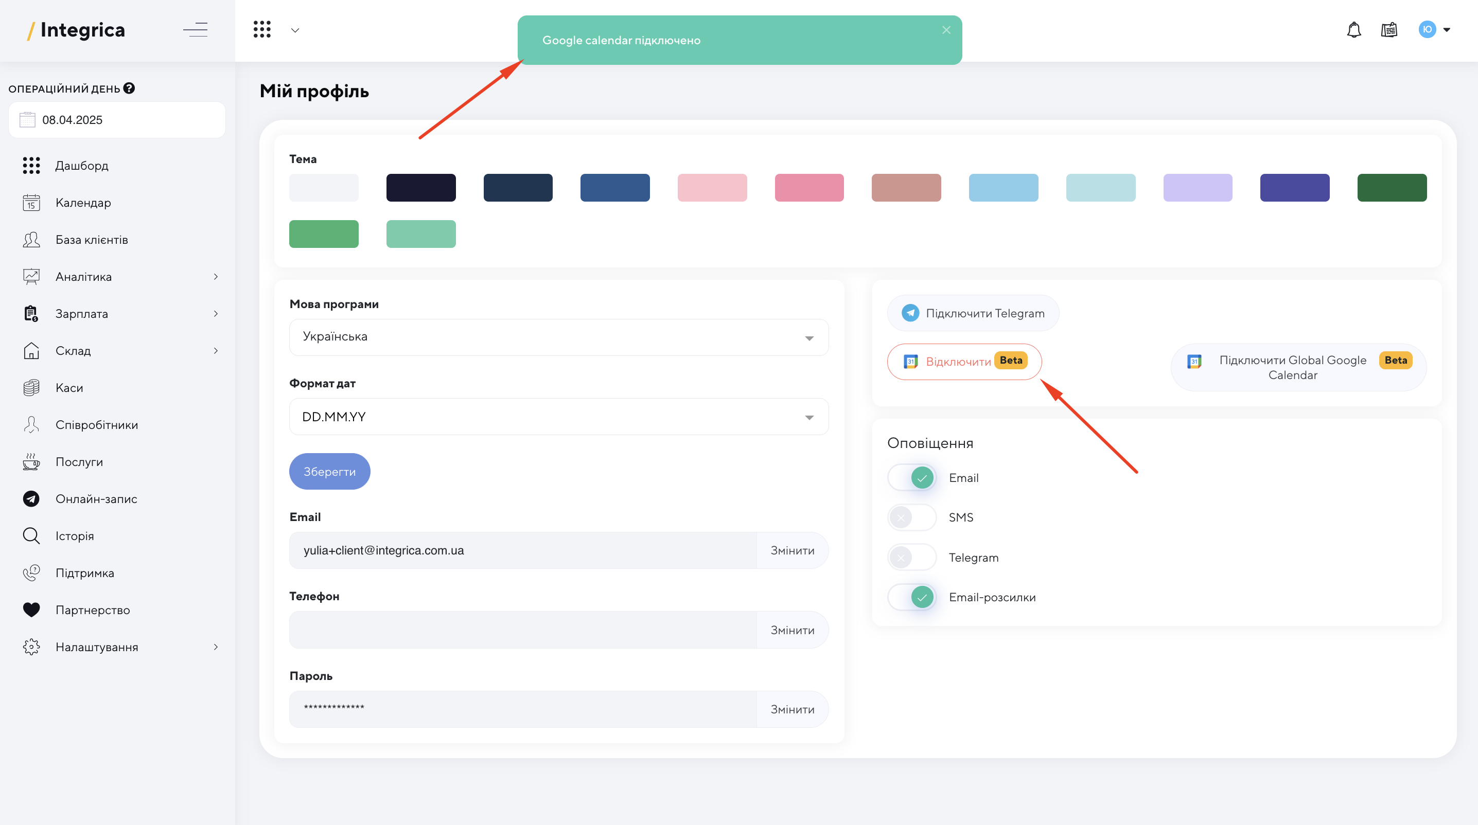
Task: Click the empty Телефон field
Action: coord(523,630)
